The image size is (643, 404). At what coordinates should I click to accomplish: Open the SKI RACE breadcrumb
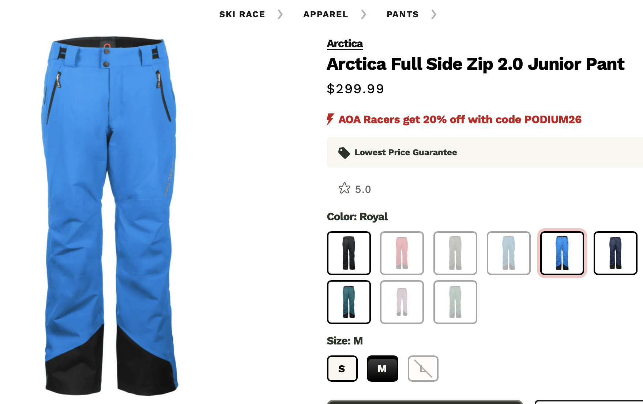242,14
